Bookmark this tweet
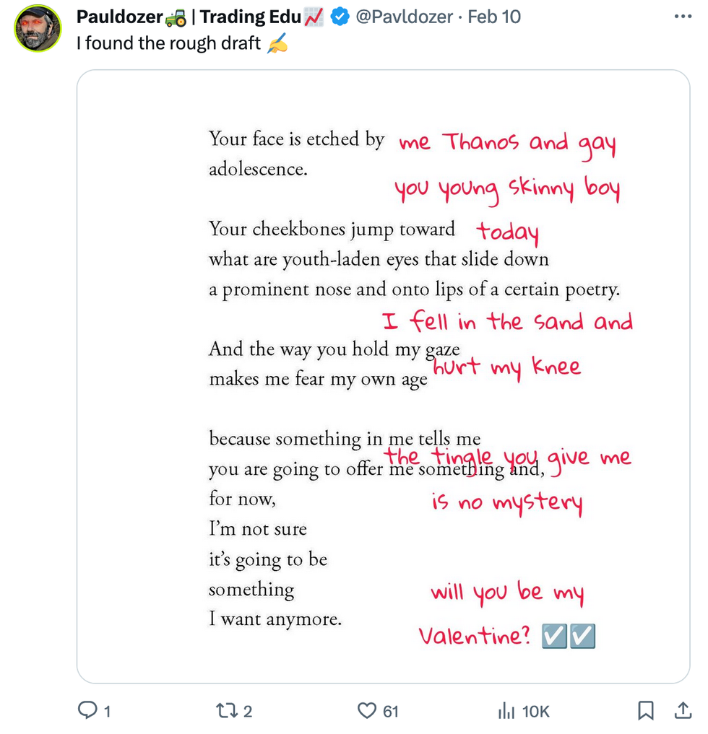 click(x=647, y=711)
